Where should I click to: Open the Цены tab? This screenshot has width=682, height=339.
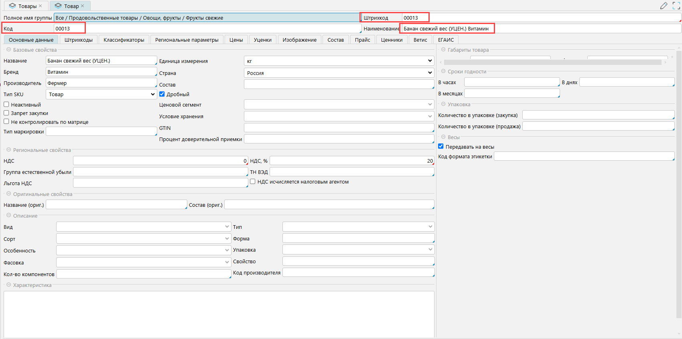pos(236,40)
